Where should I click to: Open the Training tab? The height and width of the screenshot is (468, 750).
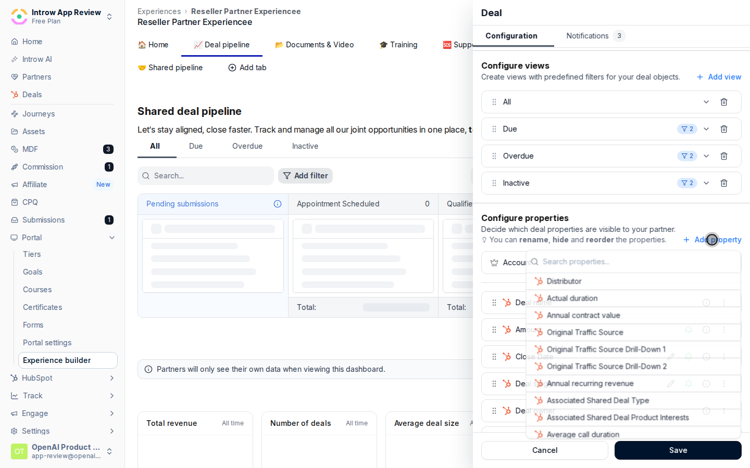tap(398, 45)
